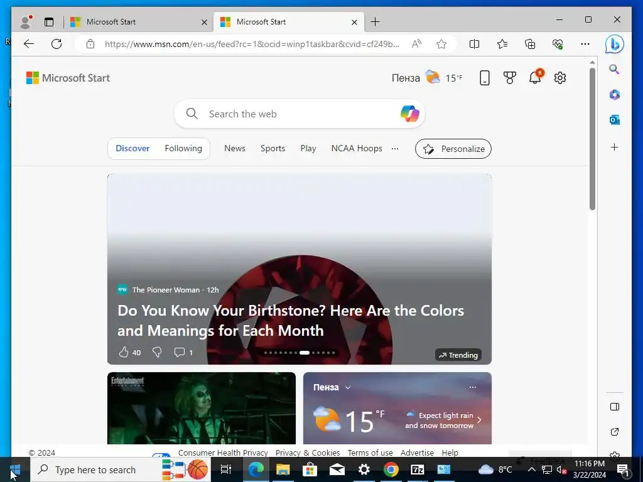The height and width of the screenshot is (482, 643).
Task: Open the News category
Action: (x=235, y=148)
